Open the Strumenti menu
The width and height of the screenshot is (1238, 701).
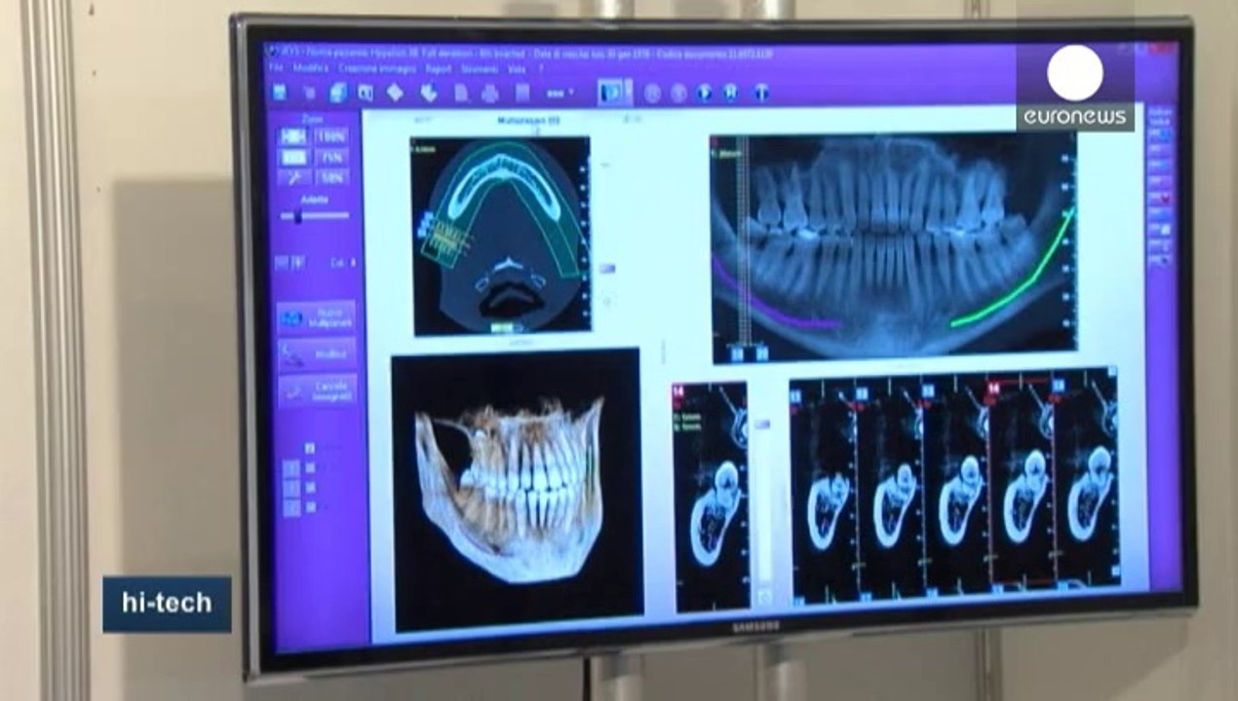tap(480, 69)
